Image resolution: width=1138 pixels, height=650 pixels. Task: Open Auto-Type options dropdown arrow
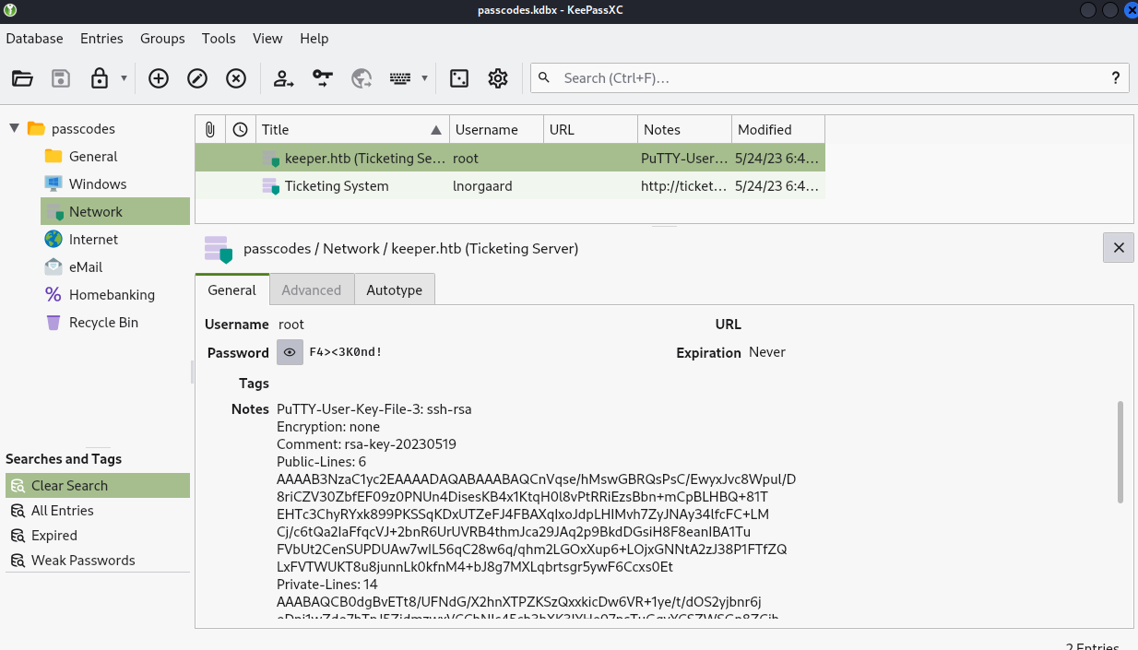[x=424, y=78]
